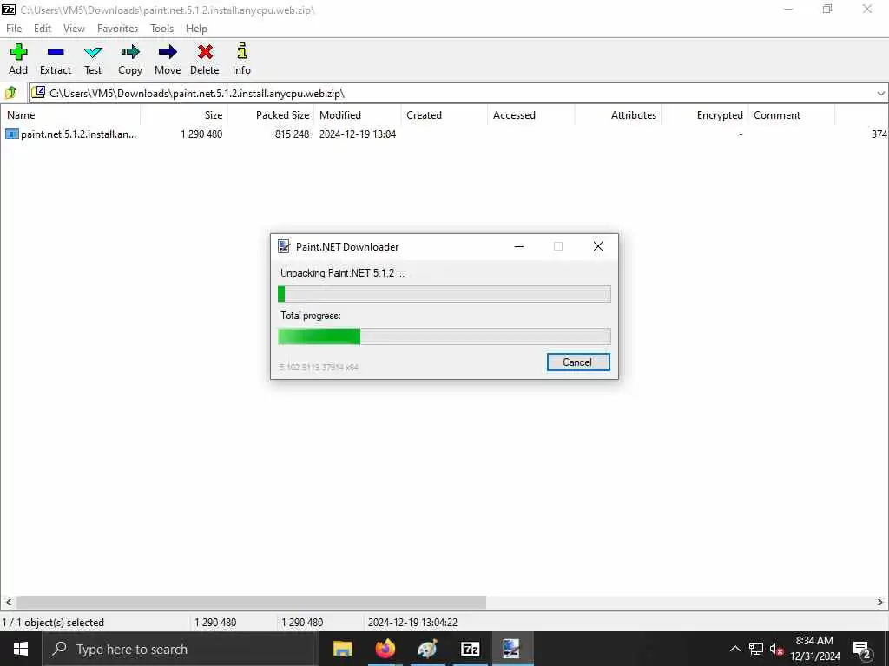Image resolution: width=889 pixels, height=666 pixels.
Task: Click the packed size 815 248
Action: pos(292,134)
